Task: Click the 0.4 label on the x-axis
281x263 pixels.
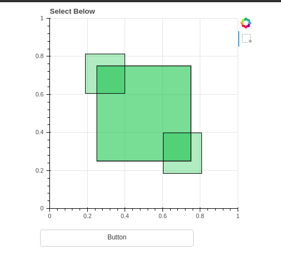Action: pos(125,216)
